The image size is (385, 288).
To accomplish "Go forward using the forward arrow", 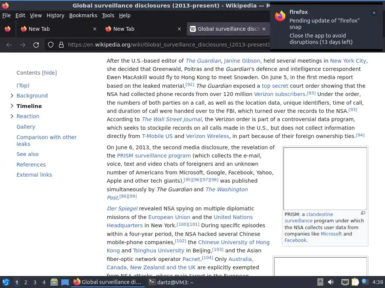I will (23, 45).
